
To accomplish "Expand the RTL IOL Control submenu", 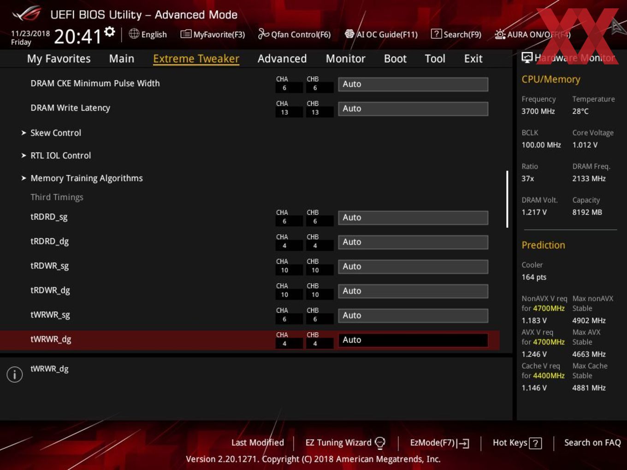I will pos(56,155).
